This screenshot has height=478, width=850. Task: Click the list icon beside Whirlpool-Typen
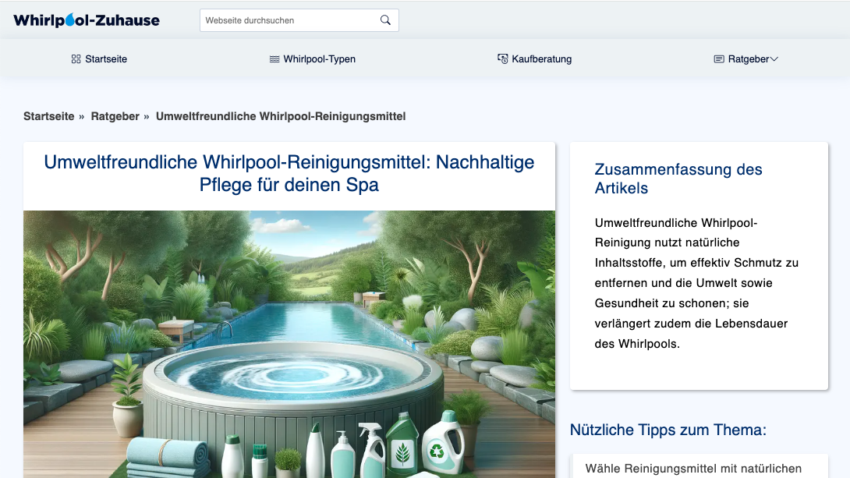(x=273, y=58)
